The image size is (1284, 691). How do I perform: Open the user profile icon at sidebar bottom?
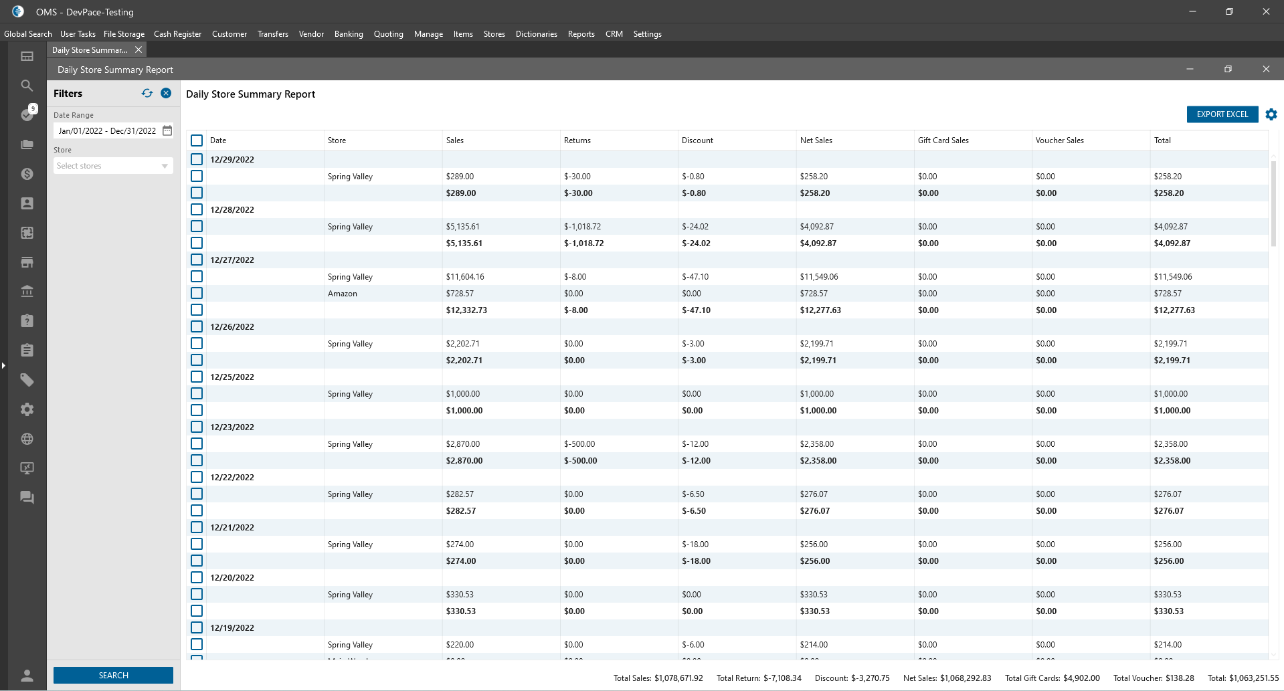27,676
